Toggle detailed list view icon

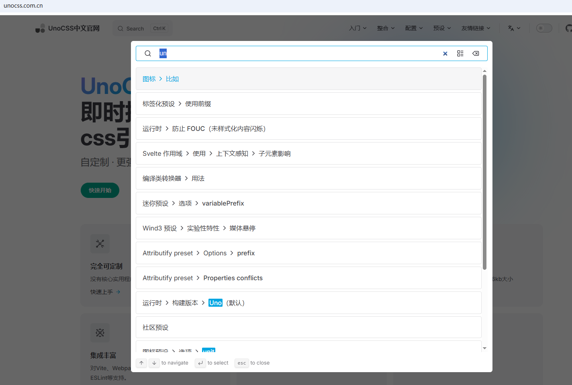460,53
